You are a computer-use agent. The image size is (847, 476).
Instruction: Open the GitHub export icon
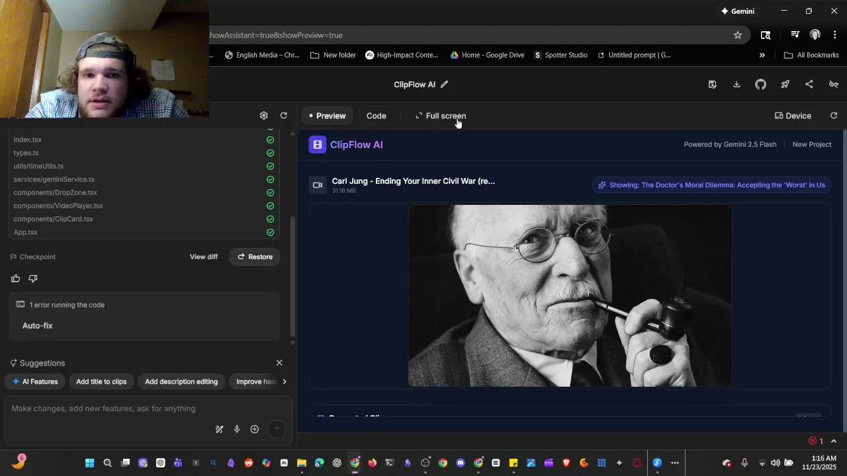pos(760,84)
